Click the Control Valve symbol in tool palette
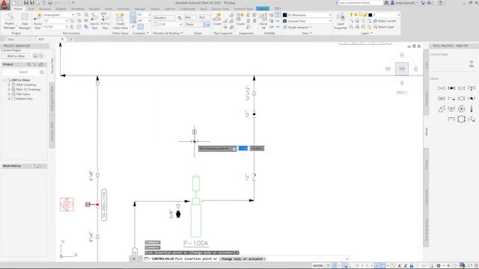Viewport: 479px width, 269px height. point(472,64)
